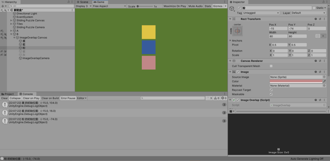Viewport: 330px width, 161px height.
Task: Open the Display 3 dropdown
Action: point(83,6)
